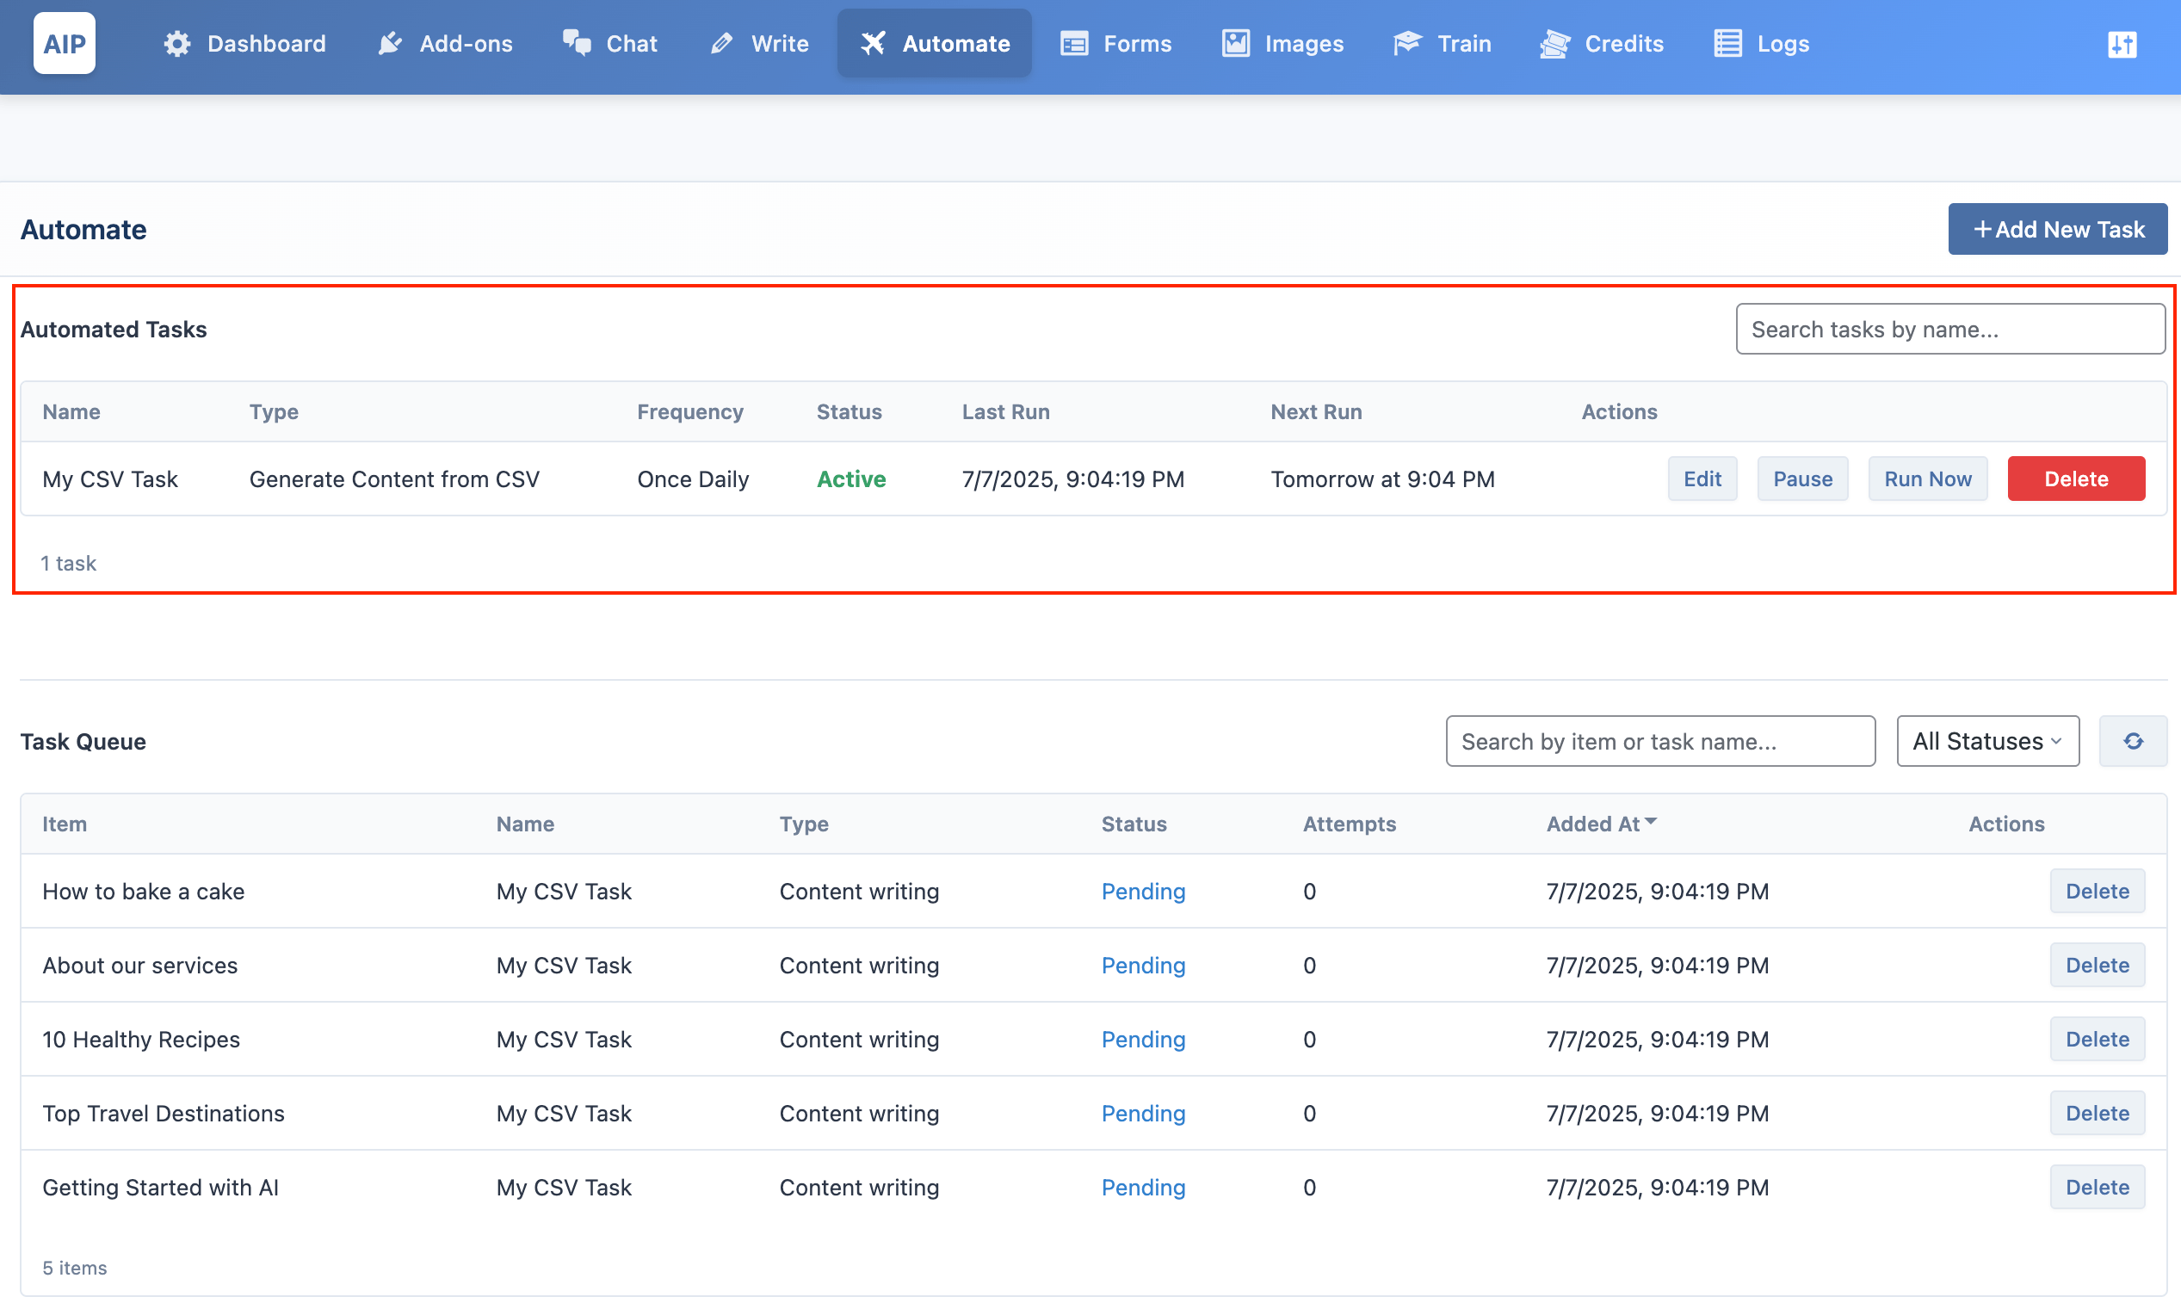Open the settings sliders icon at top right
Screen dimensions: 2181x1303
(2122, 44)
